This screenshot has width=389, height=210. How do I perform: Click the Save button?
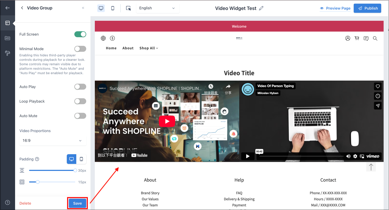[78, 203]
